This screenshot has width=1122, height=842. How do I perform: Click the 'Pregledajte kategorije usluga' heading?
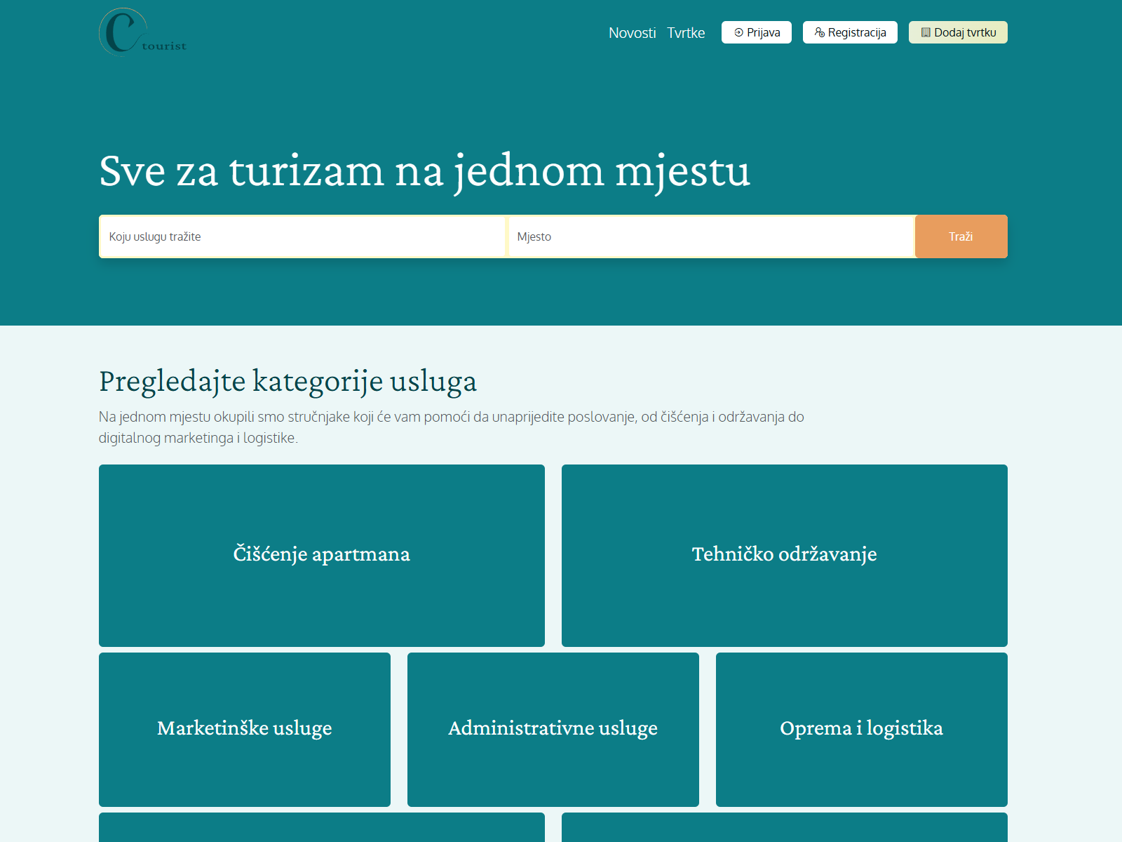tap(288, 381)
